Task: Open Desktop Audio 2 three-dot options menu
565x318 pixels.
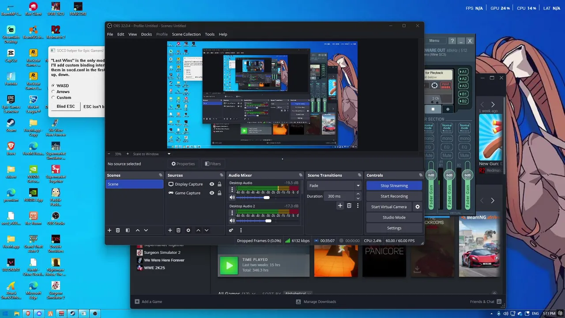Action: [232, 213]
